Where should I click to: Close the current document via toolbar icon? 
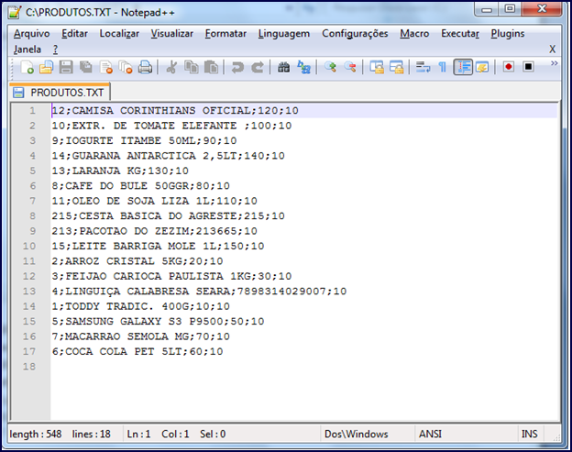106,67
